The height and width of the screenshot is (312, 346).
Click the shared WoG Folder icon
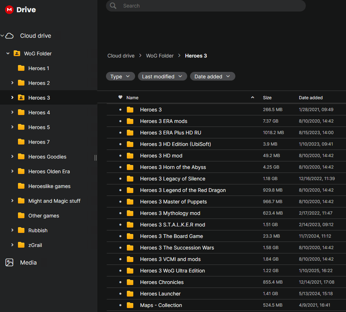pyautogui.click(x=17, y=54)
